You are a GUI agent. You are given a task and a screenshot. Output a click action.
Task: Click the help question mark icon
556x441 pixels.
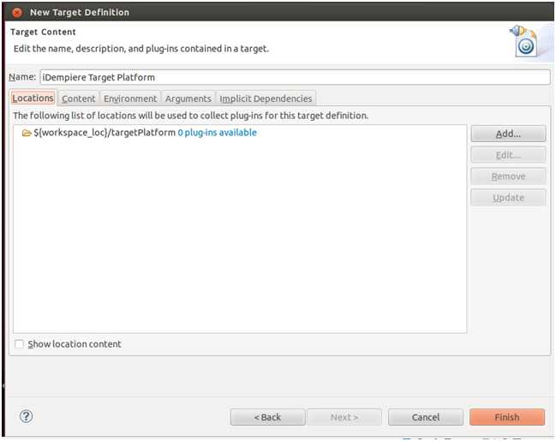26,416
